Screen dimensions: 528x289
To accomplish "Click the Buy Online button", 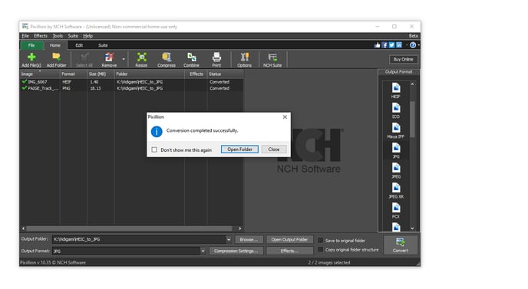I will 404,59.
